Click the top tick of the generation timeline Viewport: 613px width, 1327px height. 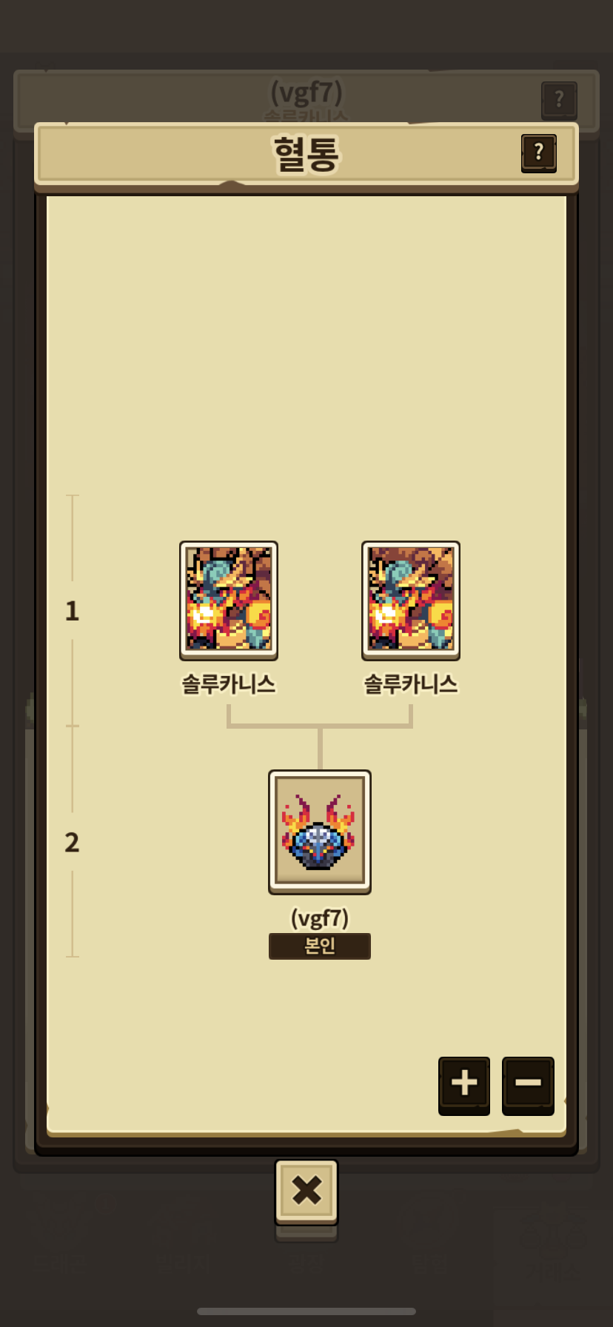(72, 495)
